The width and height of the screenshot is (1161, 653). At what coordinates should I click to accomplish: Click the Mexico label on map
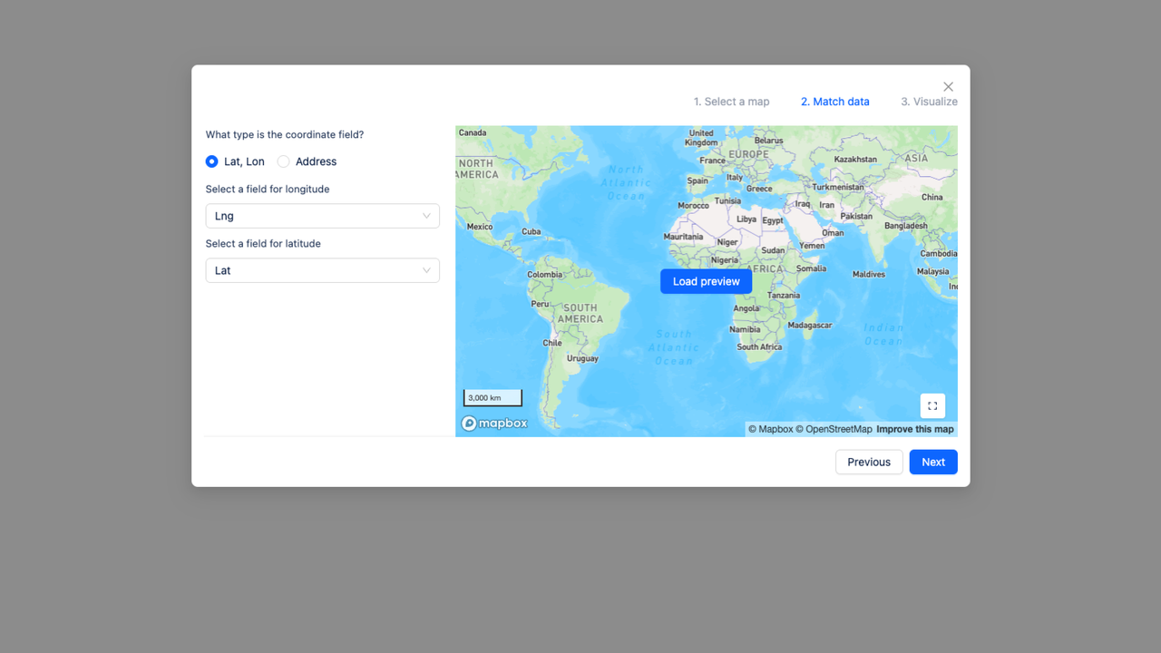[480, 227]
